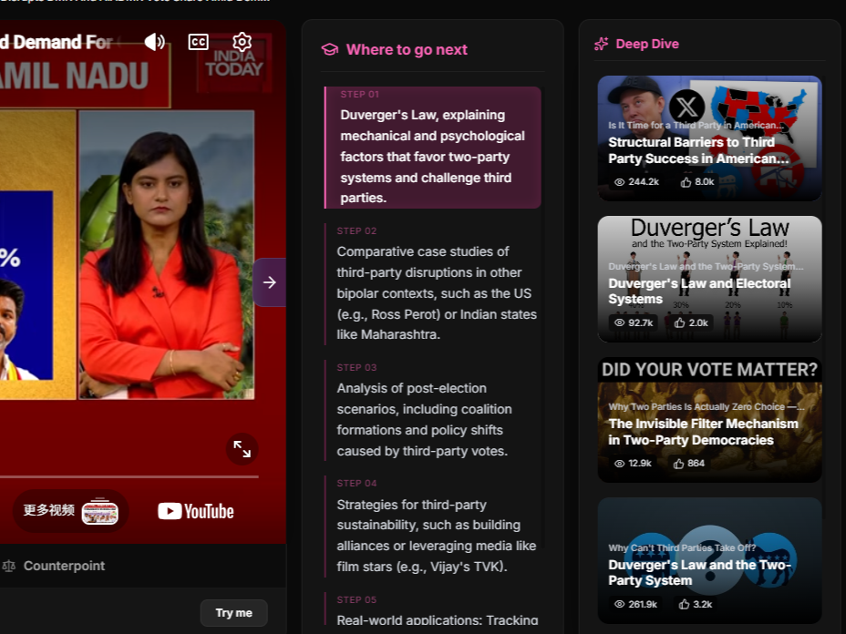Click the STEP 02 label

click(x=356, y=230)
